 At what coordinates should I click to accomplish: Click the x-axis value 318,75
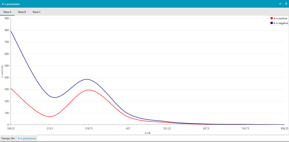click(x=89, y=129)
